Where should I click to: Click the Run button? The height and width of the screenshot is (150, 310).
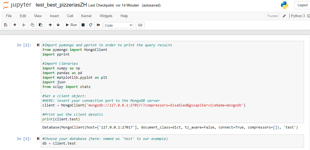(x=72, y=25)
